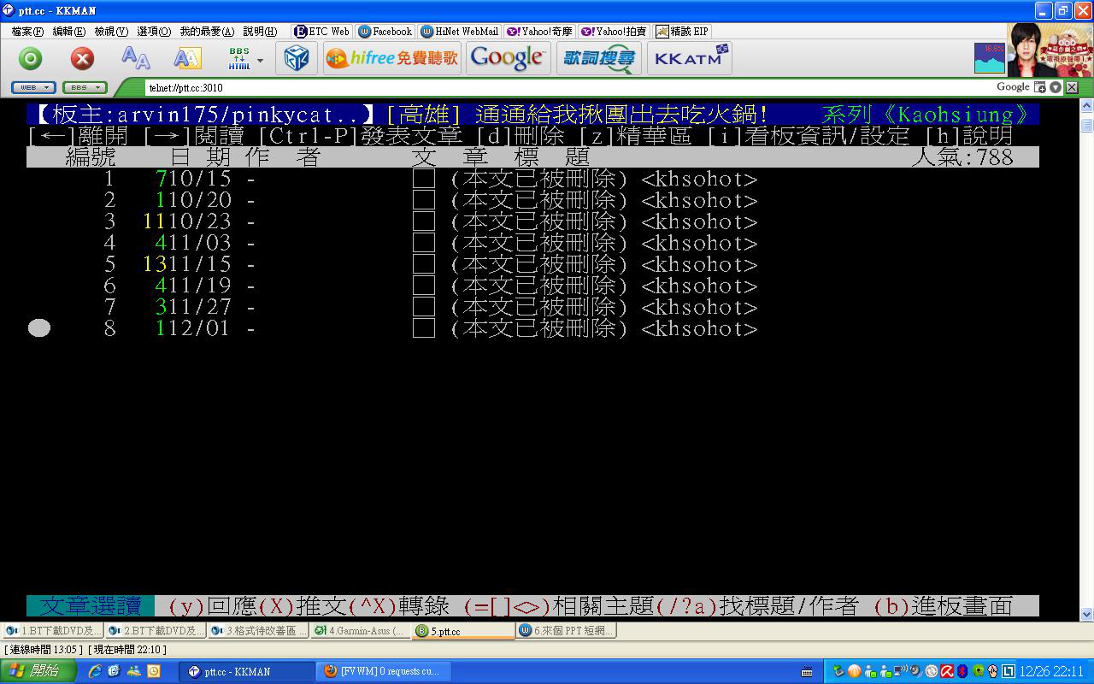Click the orange quick launch icon
1094x684 pixels.
coord(154,671)
